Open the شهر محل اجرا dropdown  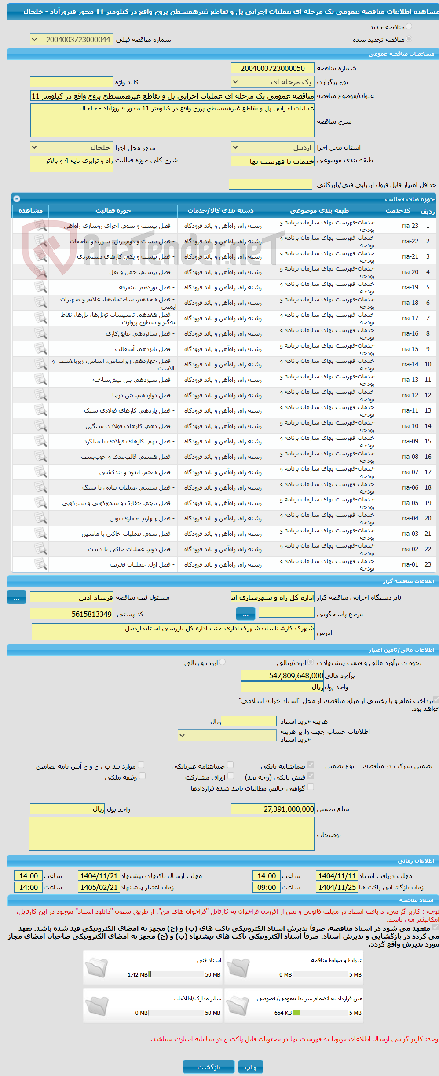[x=71, y=147]
